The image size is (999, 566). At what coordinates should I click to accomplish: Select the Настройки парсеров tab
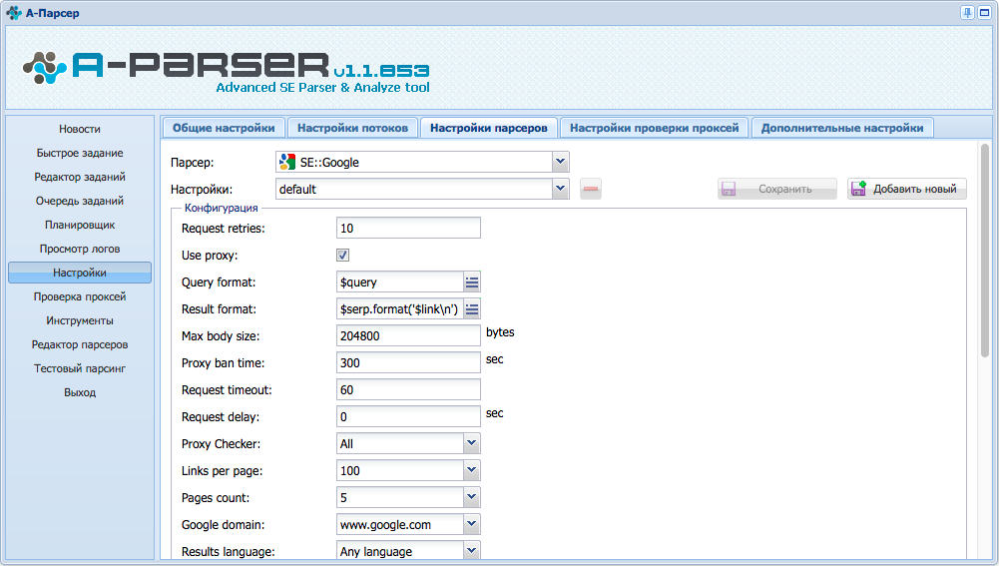pyautogui.click(x=489, y=128)
